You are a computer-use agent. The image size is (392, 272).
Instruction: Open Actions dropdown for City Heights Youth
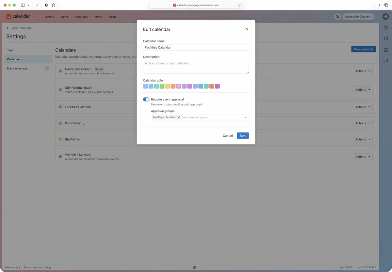(363, 90)
